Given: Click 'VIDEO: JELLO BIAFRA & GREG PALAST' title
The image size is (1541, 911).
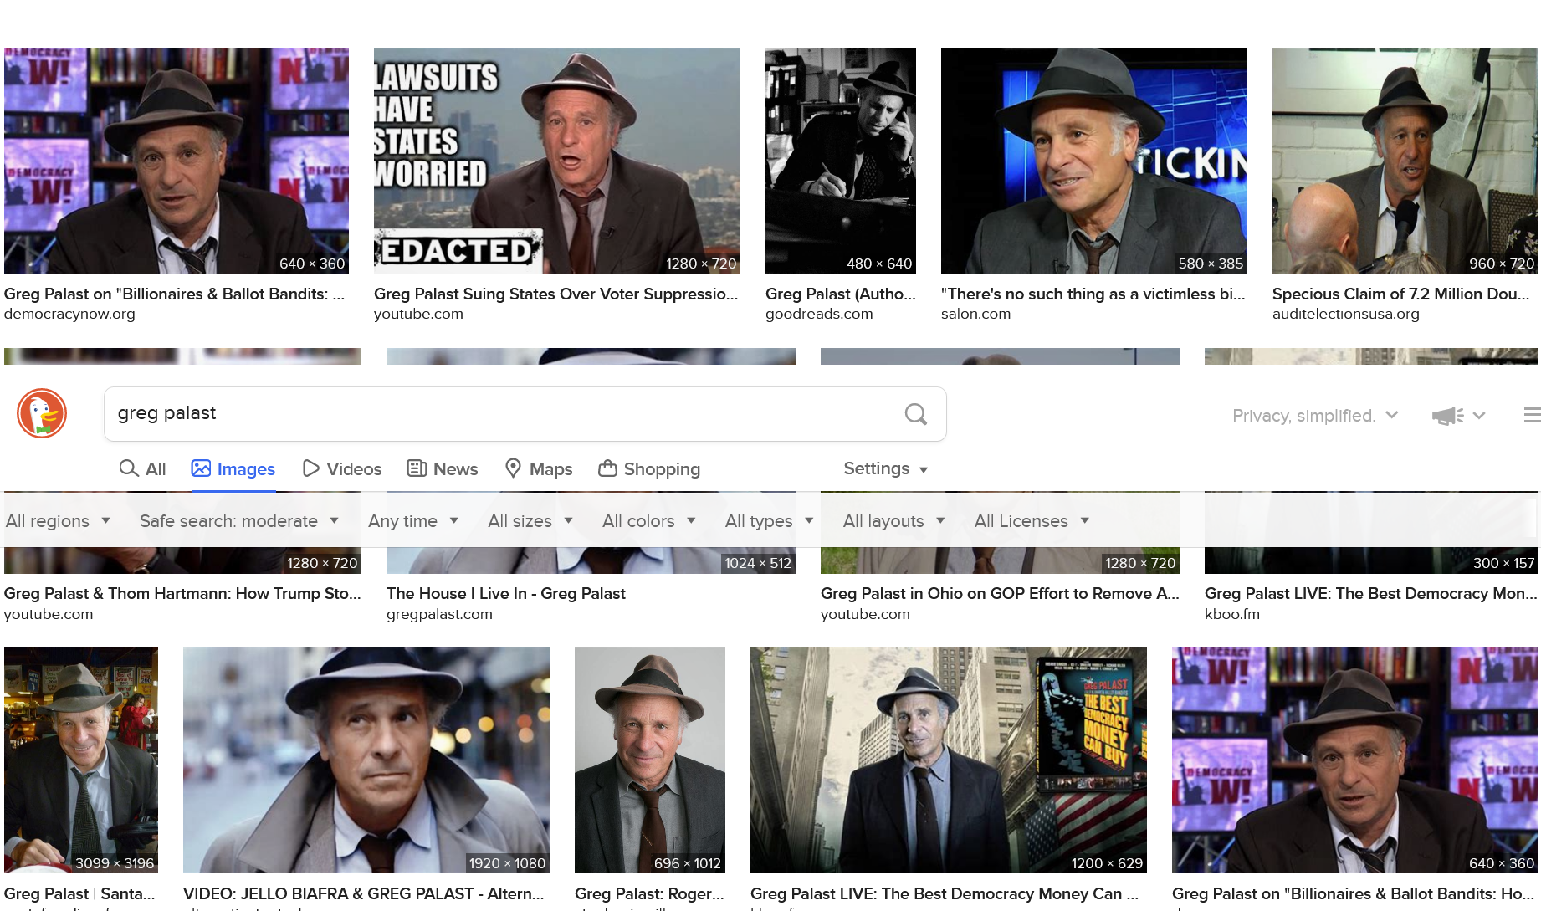Looking at the screenshot, I should [x=364, y=893].
